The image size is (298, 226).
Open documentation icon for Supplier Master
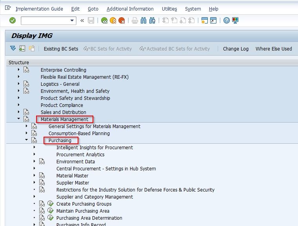[42, 183]
